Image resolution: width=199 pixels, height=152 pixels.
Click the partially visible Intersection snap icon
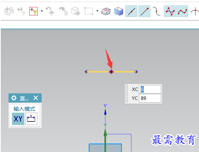click(x=195, y=11)
